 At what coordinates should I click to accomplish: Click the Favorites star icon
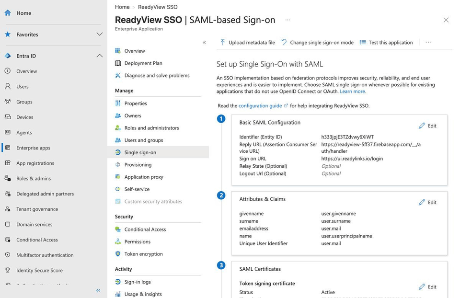pos(8,34)
